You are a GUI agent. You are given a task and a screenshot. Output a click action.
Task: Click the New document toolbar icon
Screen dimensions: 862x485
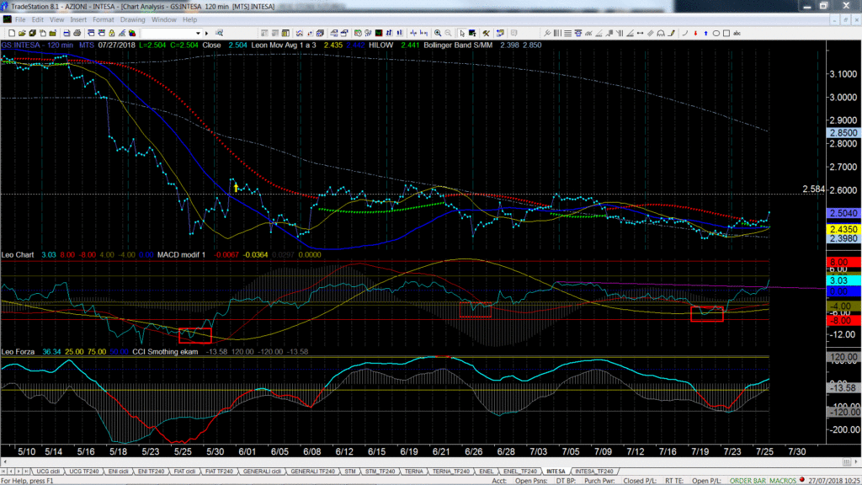pyautogui.click(x=12, y=34)
